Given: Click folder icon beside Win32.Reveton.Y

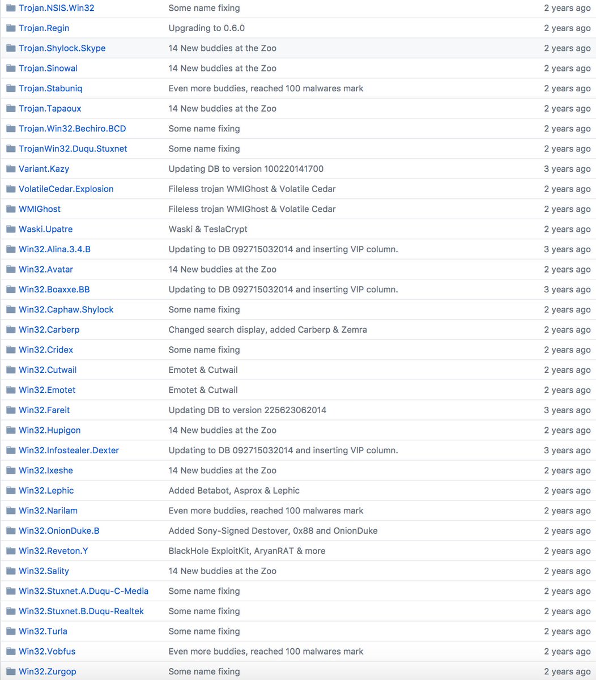Looking at the screenshot, I should (x=11, y=551).
